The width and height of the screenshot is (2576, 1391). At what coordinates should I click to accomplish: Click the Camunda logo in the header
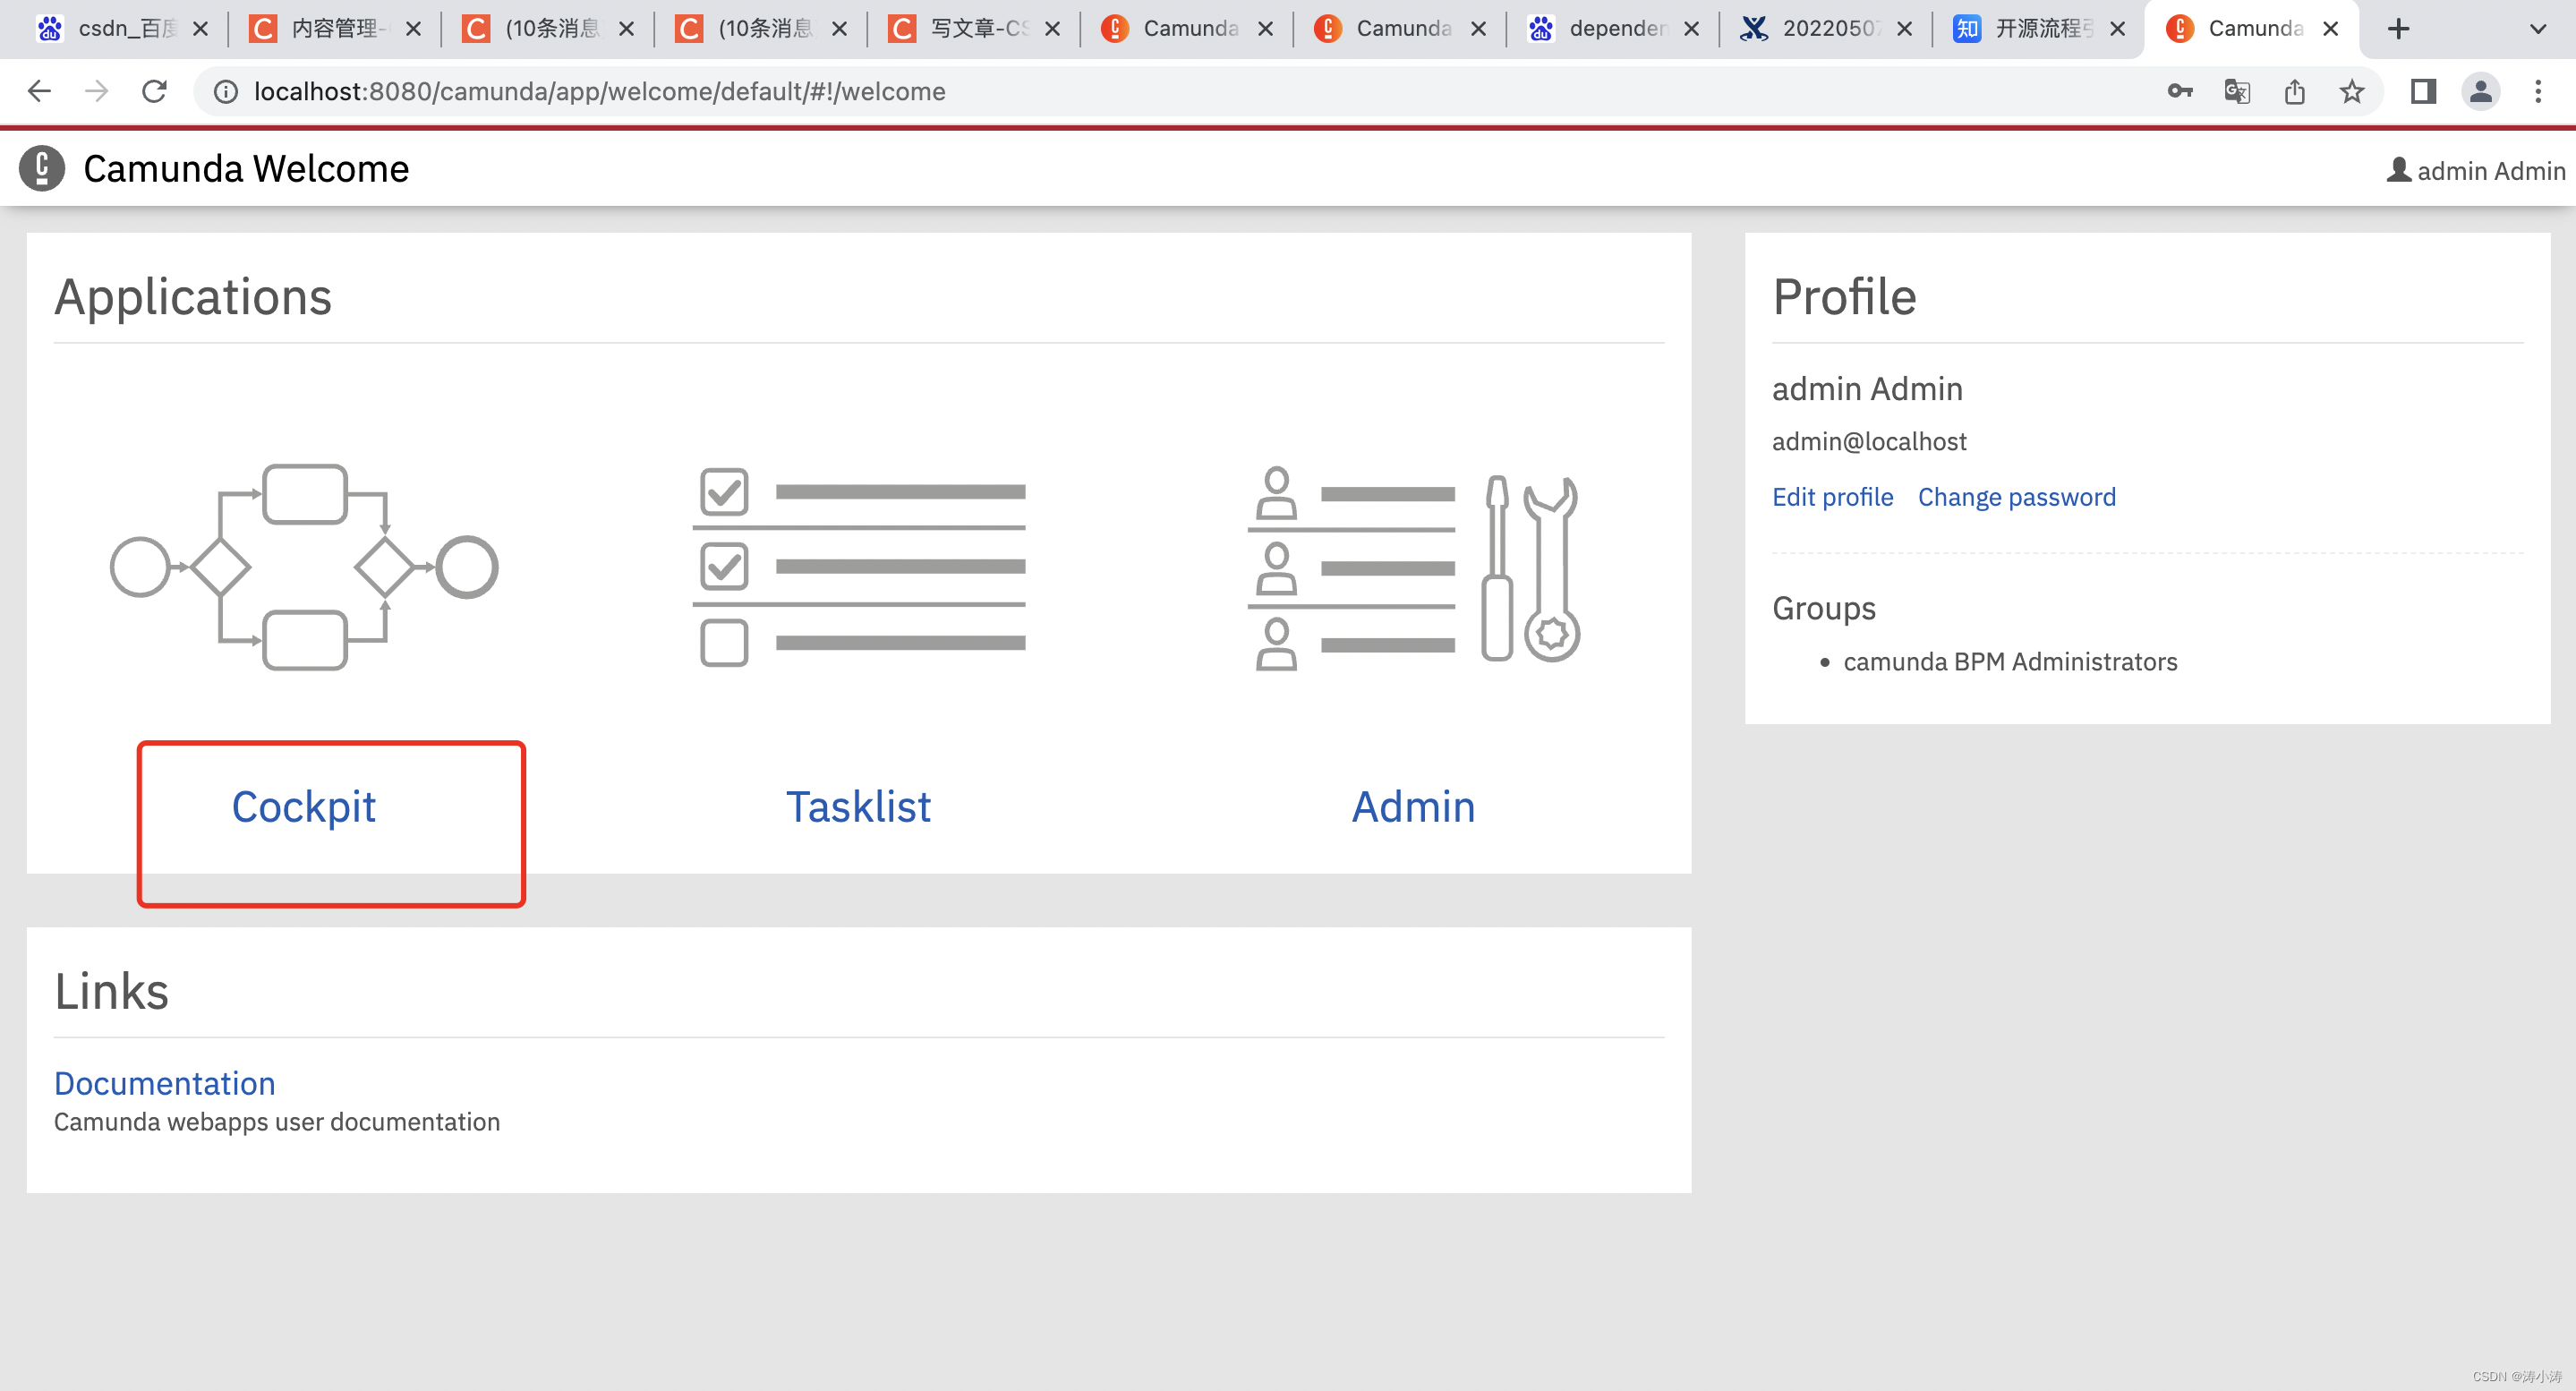[42, 169]
